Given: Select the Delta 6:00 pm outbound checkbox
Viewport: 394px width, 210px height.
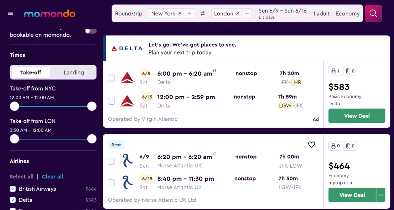Looking at the screenshot, I should click(x=111, y=78).
